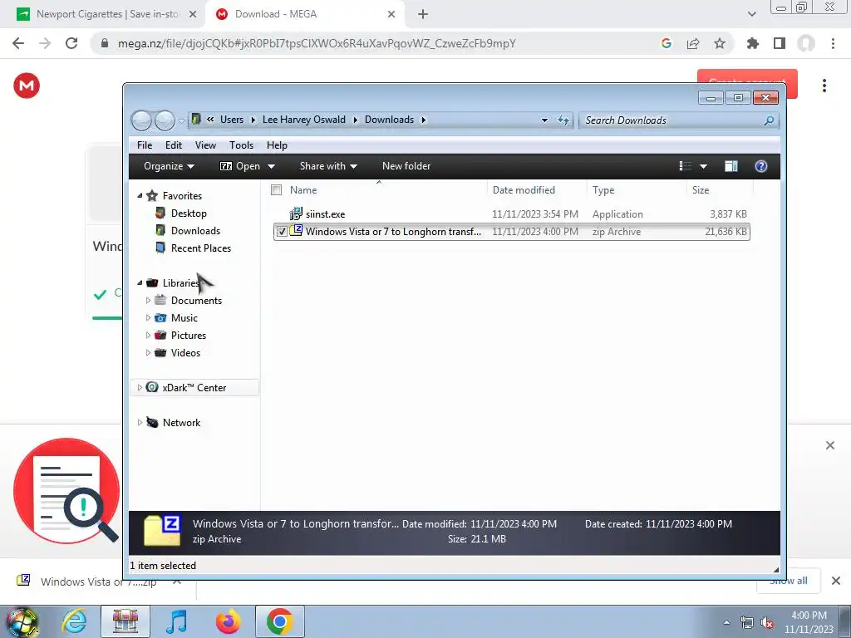Select Pictures library
Viewport: 851px width, 638px height.
(x=189, y=336)
